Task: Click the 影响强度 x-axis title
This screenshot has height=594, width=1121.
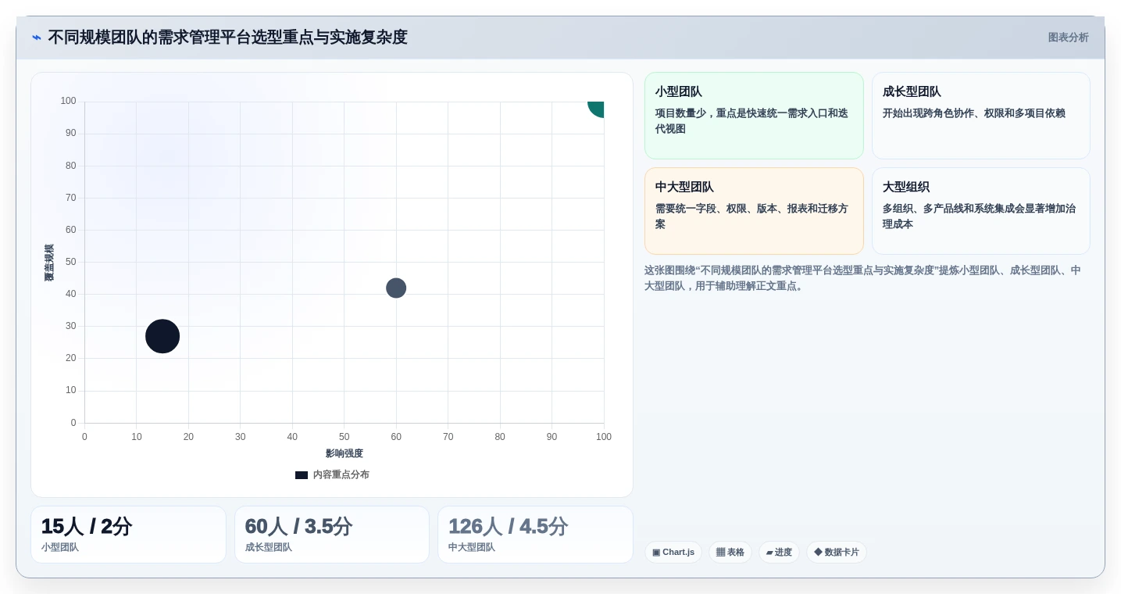Action: click(345, 454)
